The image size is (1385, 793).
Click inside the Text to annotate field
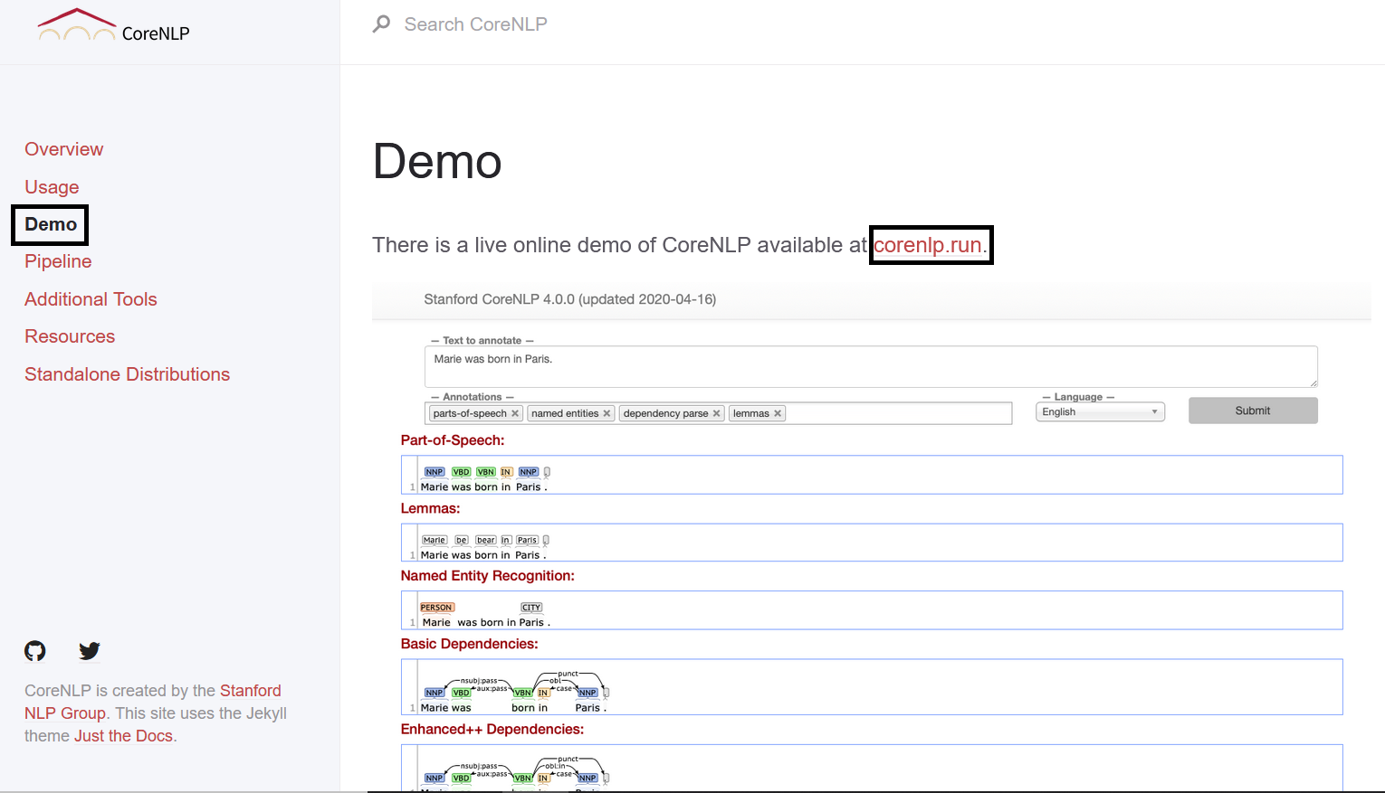click(x=869, y=366)
